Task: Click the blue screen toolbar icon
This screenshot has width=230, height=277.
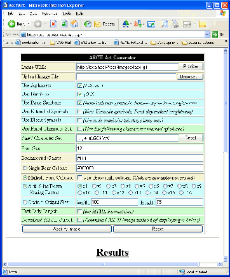Action: coord(151,24)
